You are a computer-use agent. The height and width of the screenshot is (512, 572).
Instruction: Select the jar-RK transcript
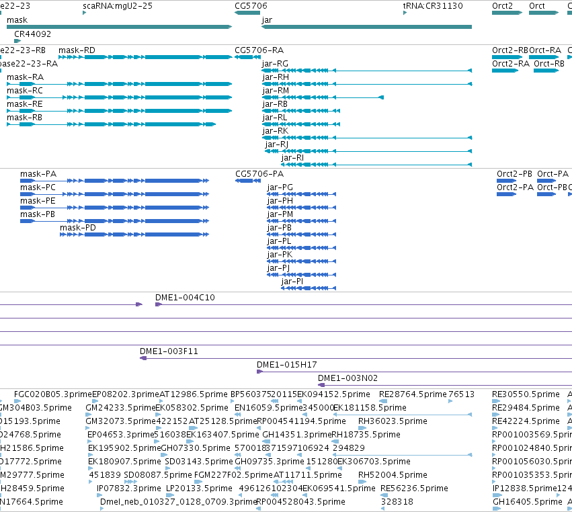point(366,138)
